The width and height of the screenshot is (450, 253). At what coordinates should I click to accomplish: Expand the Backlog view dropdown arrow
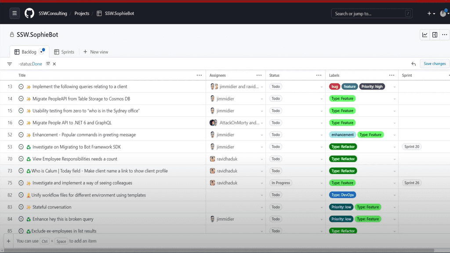(42, 52)
